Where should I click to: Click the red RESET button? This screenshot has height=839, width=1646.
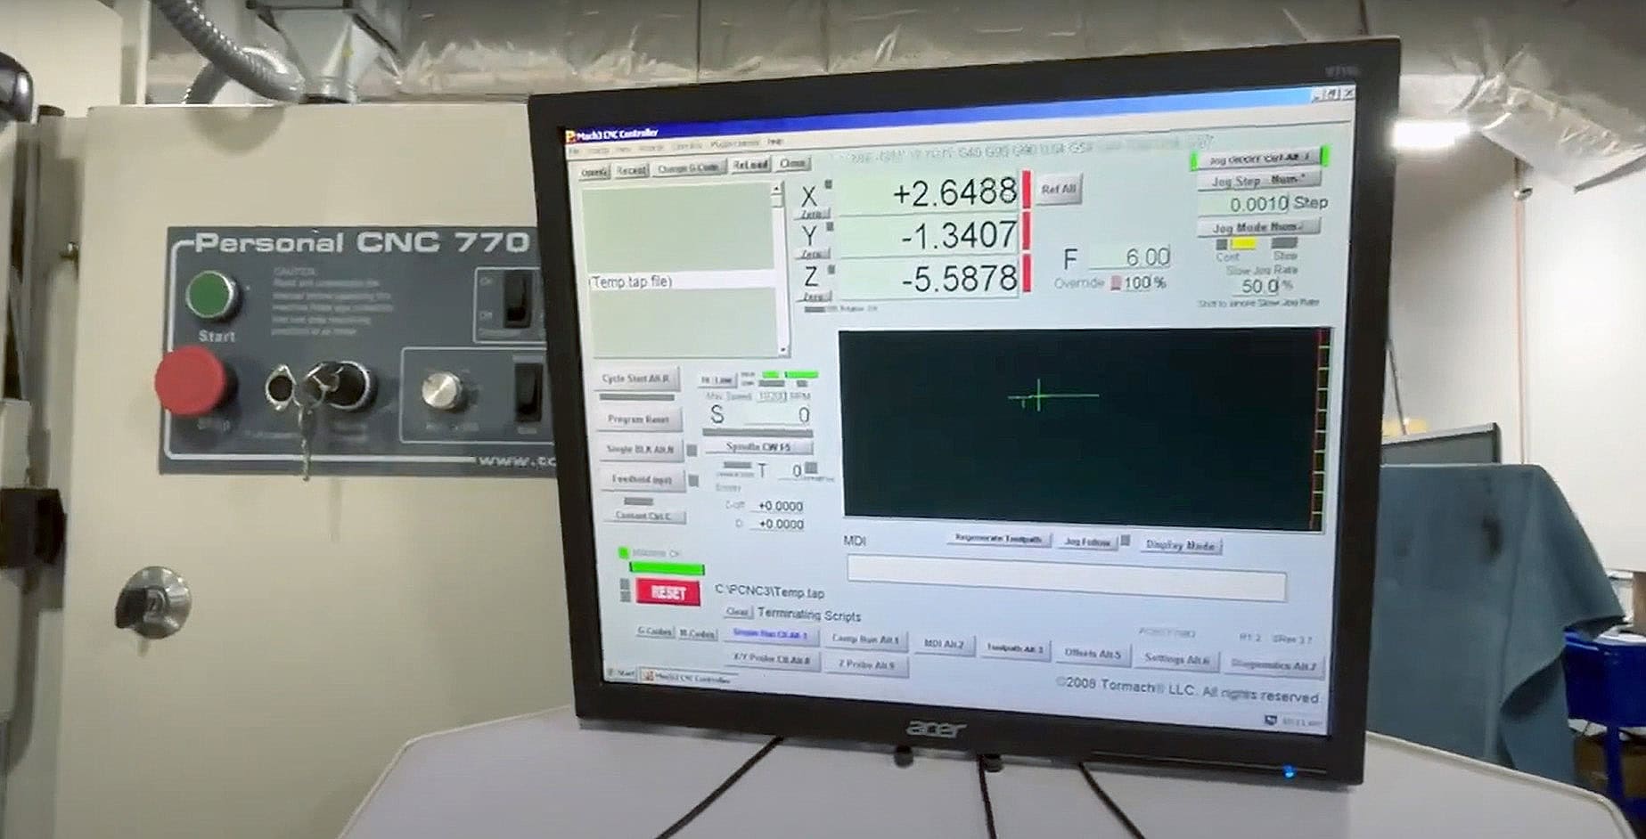(x=668, y=592)
